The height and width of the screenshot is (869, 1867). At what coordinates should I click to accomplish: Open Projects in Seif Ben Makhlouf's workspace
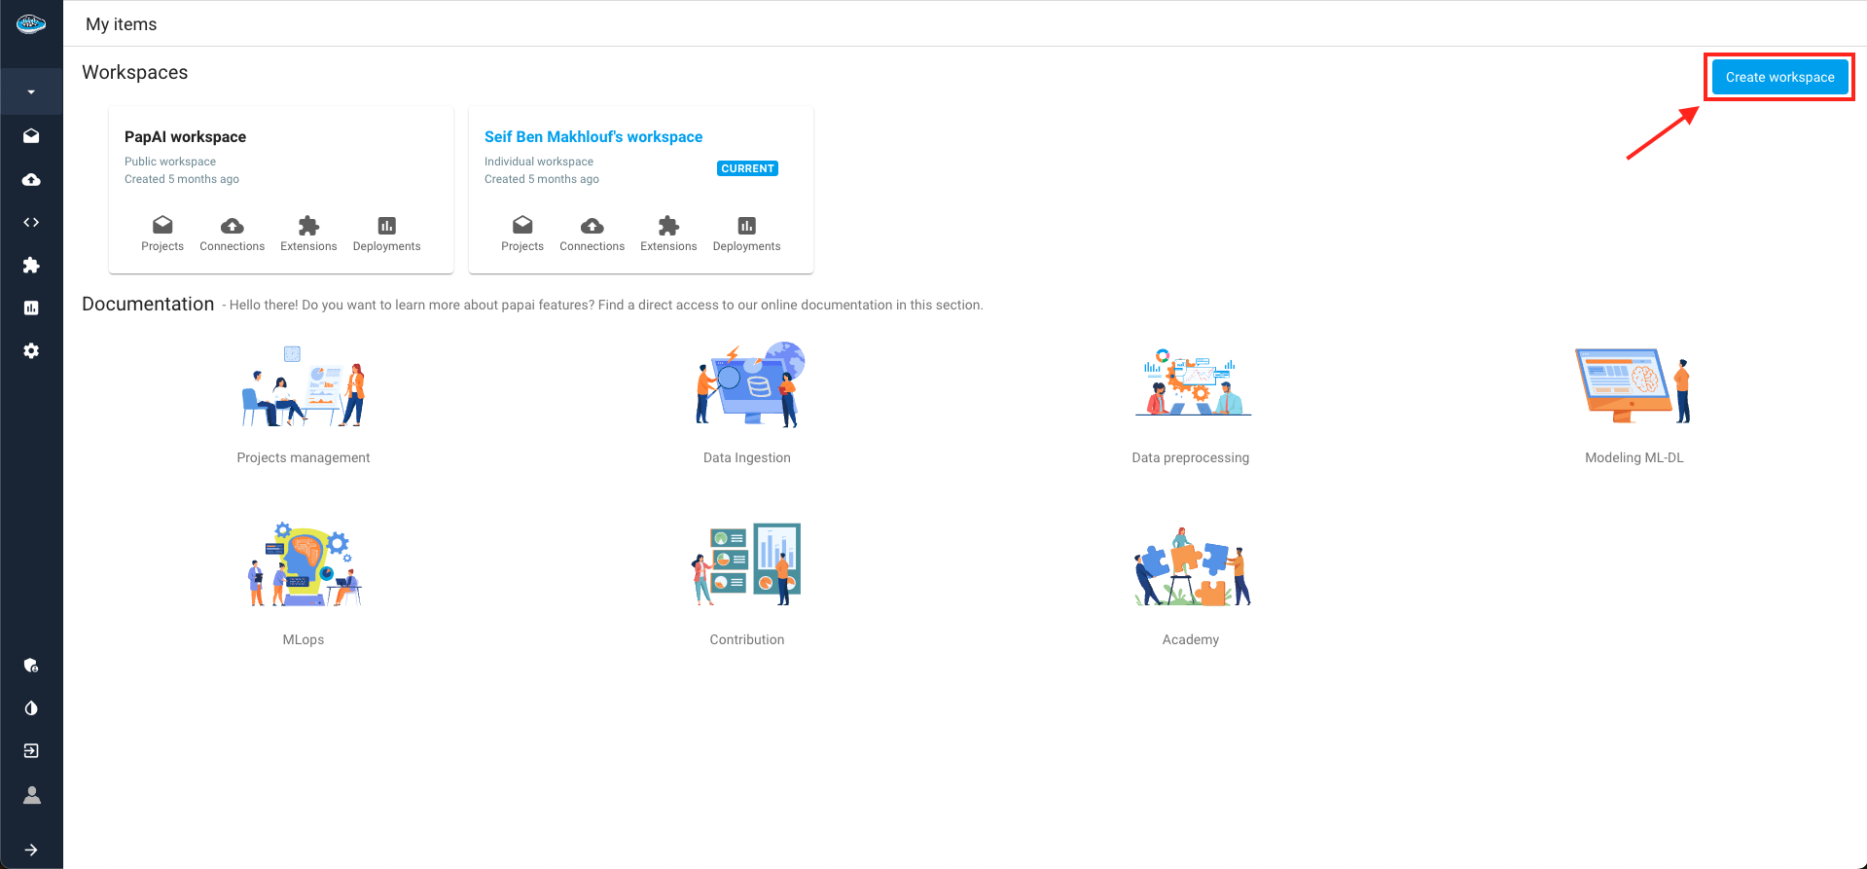coord(522,234)
